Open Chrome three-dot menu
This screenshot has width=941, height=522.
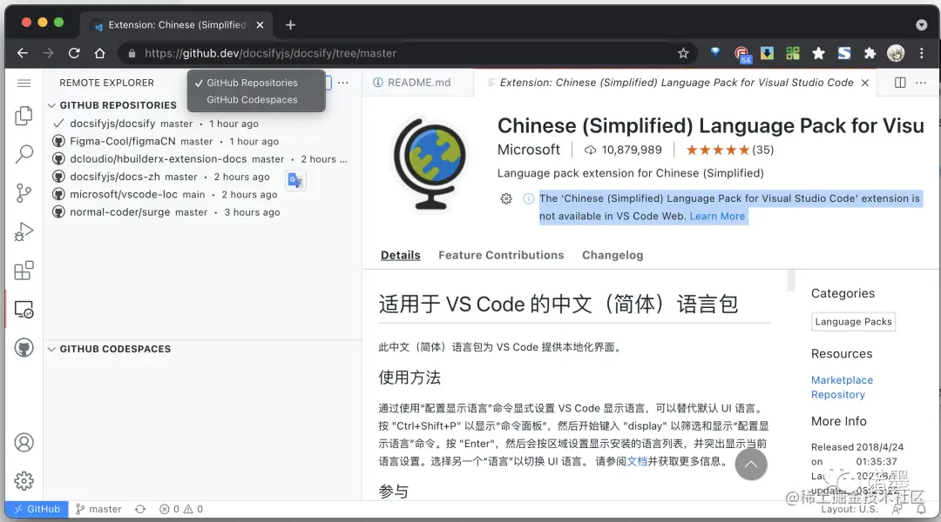(922, 53)
